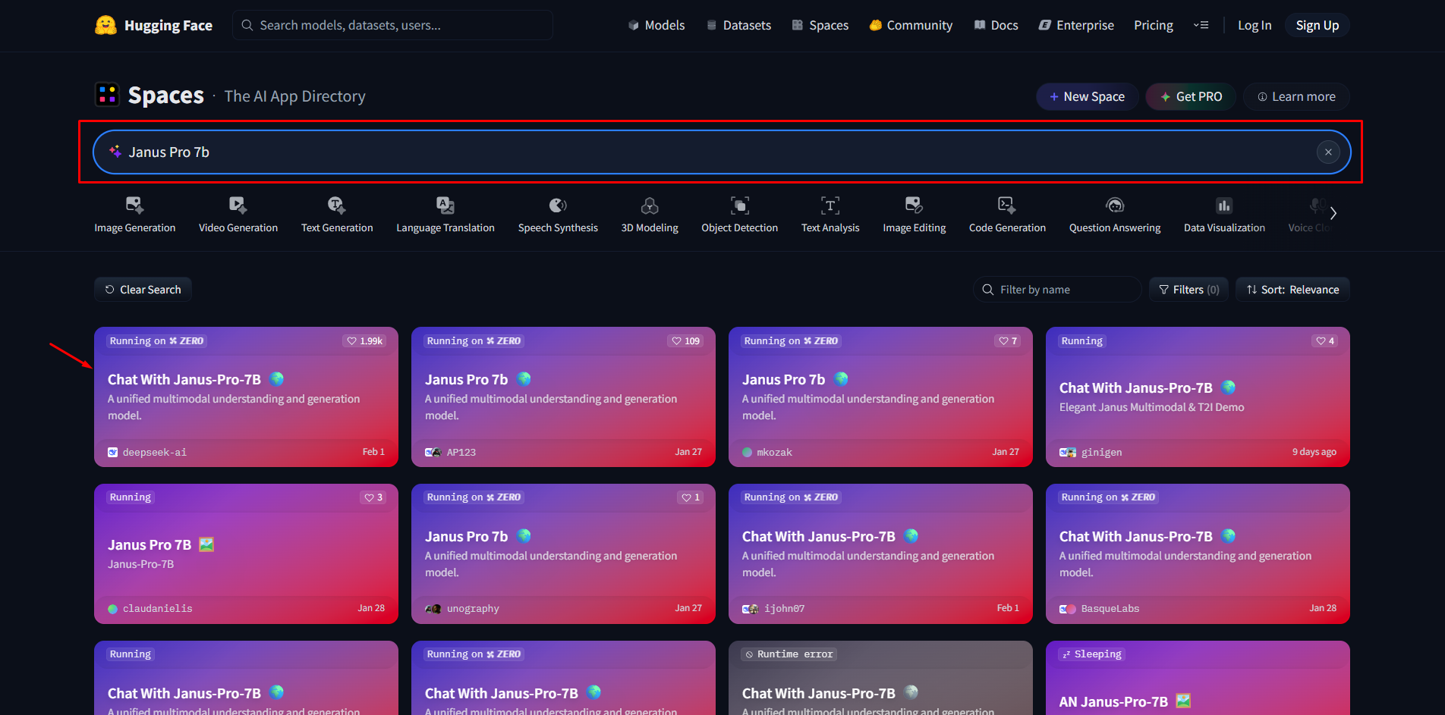The image size is (1445, 715).
Task: Open the Runtime error Janus-Pro-7B space
Action: [x=880, y=678]
